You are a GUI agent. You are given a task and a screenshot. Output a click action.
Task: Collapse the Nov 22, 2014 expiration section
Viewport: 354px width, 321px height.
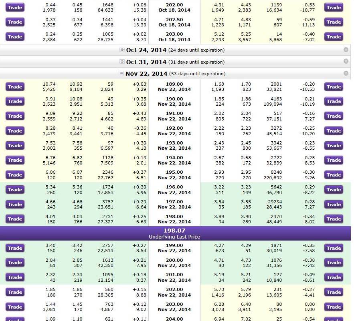click(x=121, y=74)
